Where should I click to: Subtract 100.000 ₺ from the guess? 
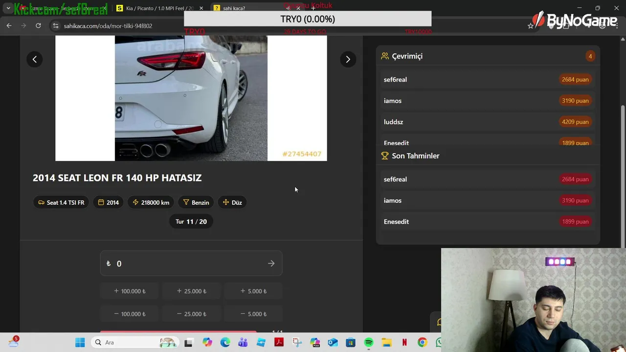click(x=130, y=314)
